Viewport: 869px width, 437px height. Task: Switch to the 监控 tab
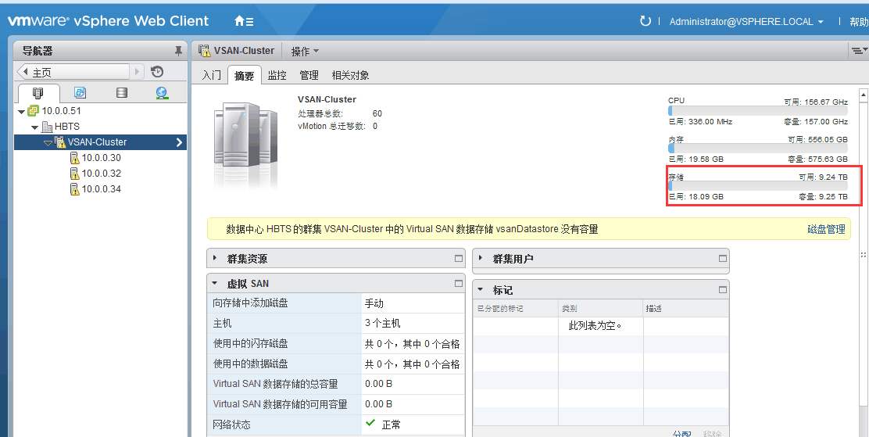pyautogui.click(x=277, y=75)
